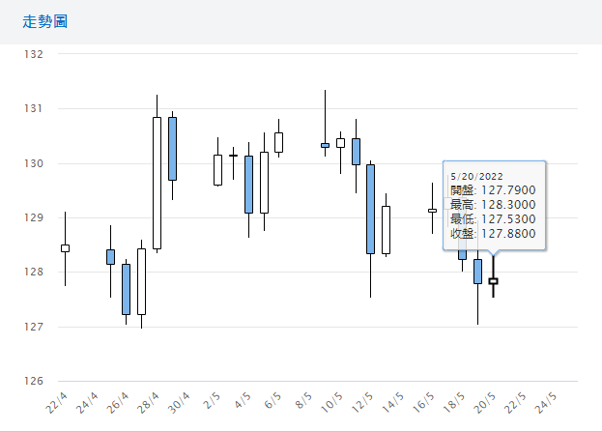602x432 pixels.
Task: Select the white candlestick at 10/5
Action: [x=340, y=143]
